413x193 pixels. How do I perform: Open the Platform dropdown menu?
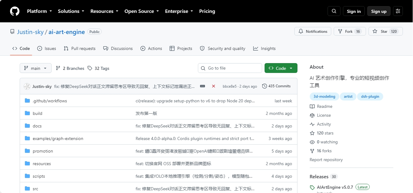(39, 11)
